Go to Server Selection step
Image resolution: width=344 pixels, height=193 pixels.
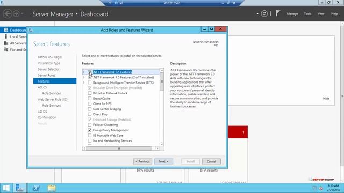[49, 69]
